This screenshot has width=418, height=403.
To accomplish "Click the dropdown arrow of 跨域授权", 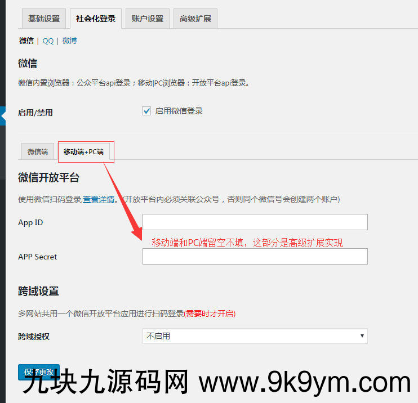I will click(362, 336).
